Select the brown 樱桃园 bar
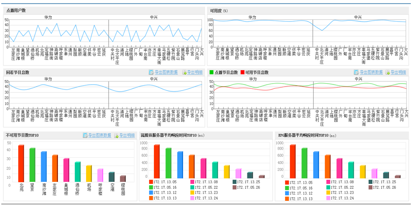 [x=123, y=179]
